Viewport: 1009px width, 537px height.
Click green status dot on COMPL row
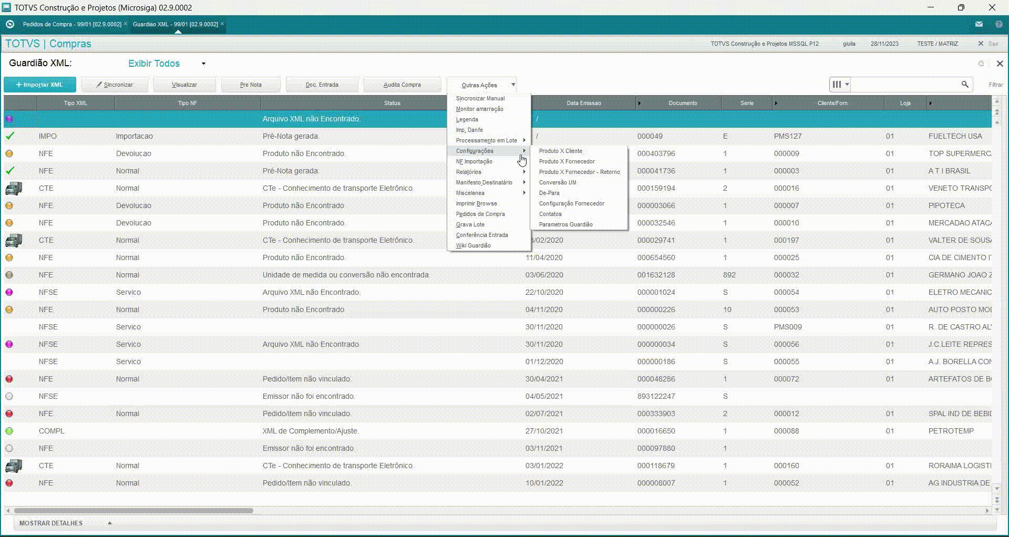[9, 431]
